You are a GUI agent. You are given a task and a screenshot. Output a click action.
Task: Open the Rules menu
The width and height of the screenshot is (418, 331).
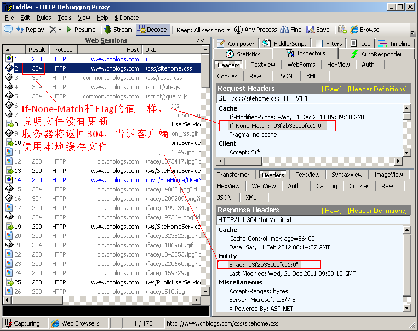(x=44, y=18)
